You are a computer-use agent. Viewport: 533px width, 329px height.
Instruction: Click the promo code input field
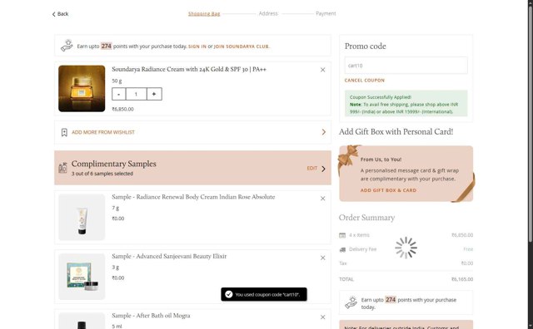[406, 66]
